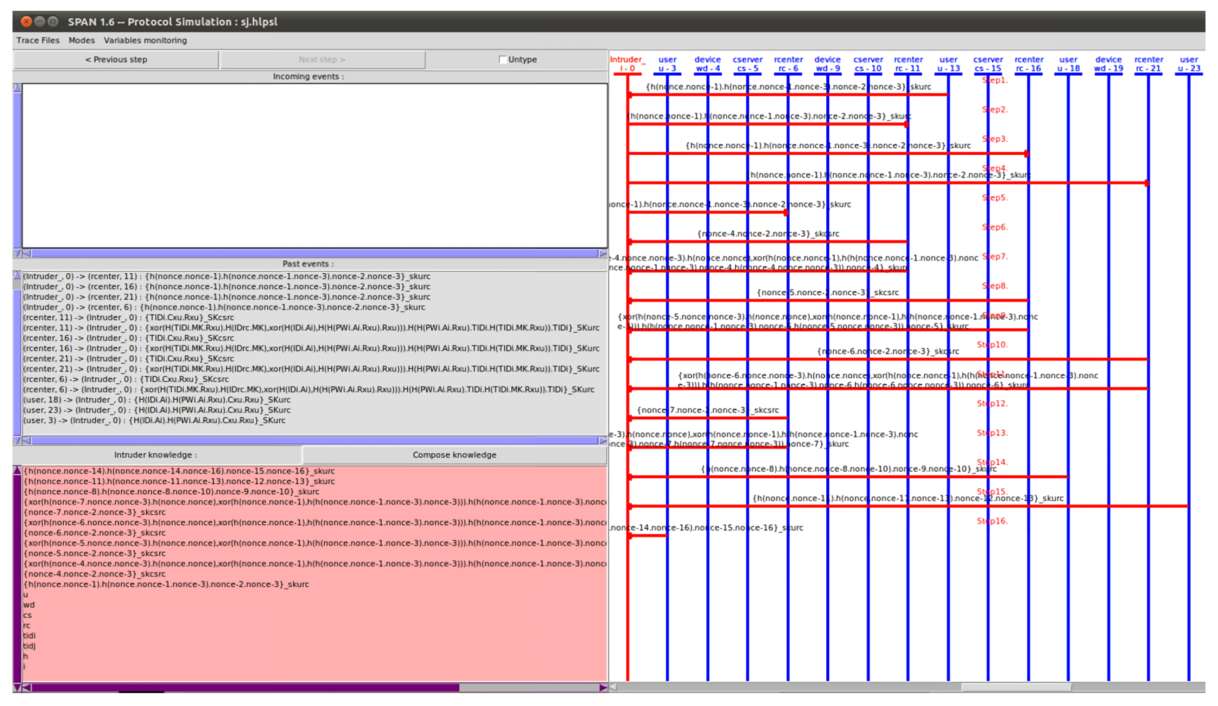Open the Modes menu
Screen dimensions: 1218x706
(x=81, y=41)
